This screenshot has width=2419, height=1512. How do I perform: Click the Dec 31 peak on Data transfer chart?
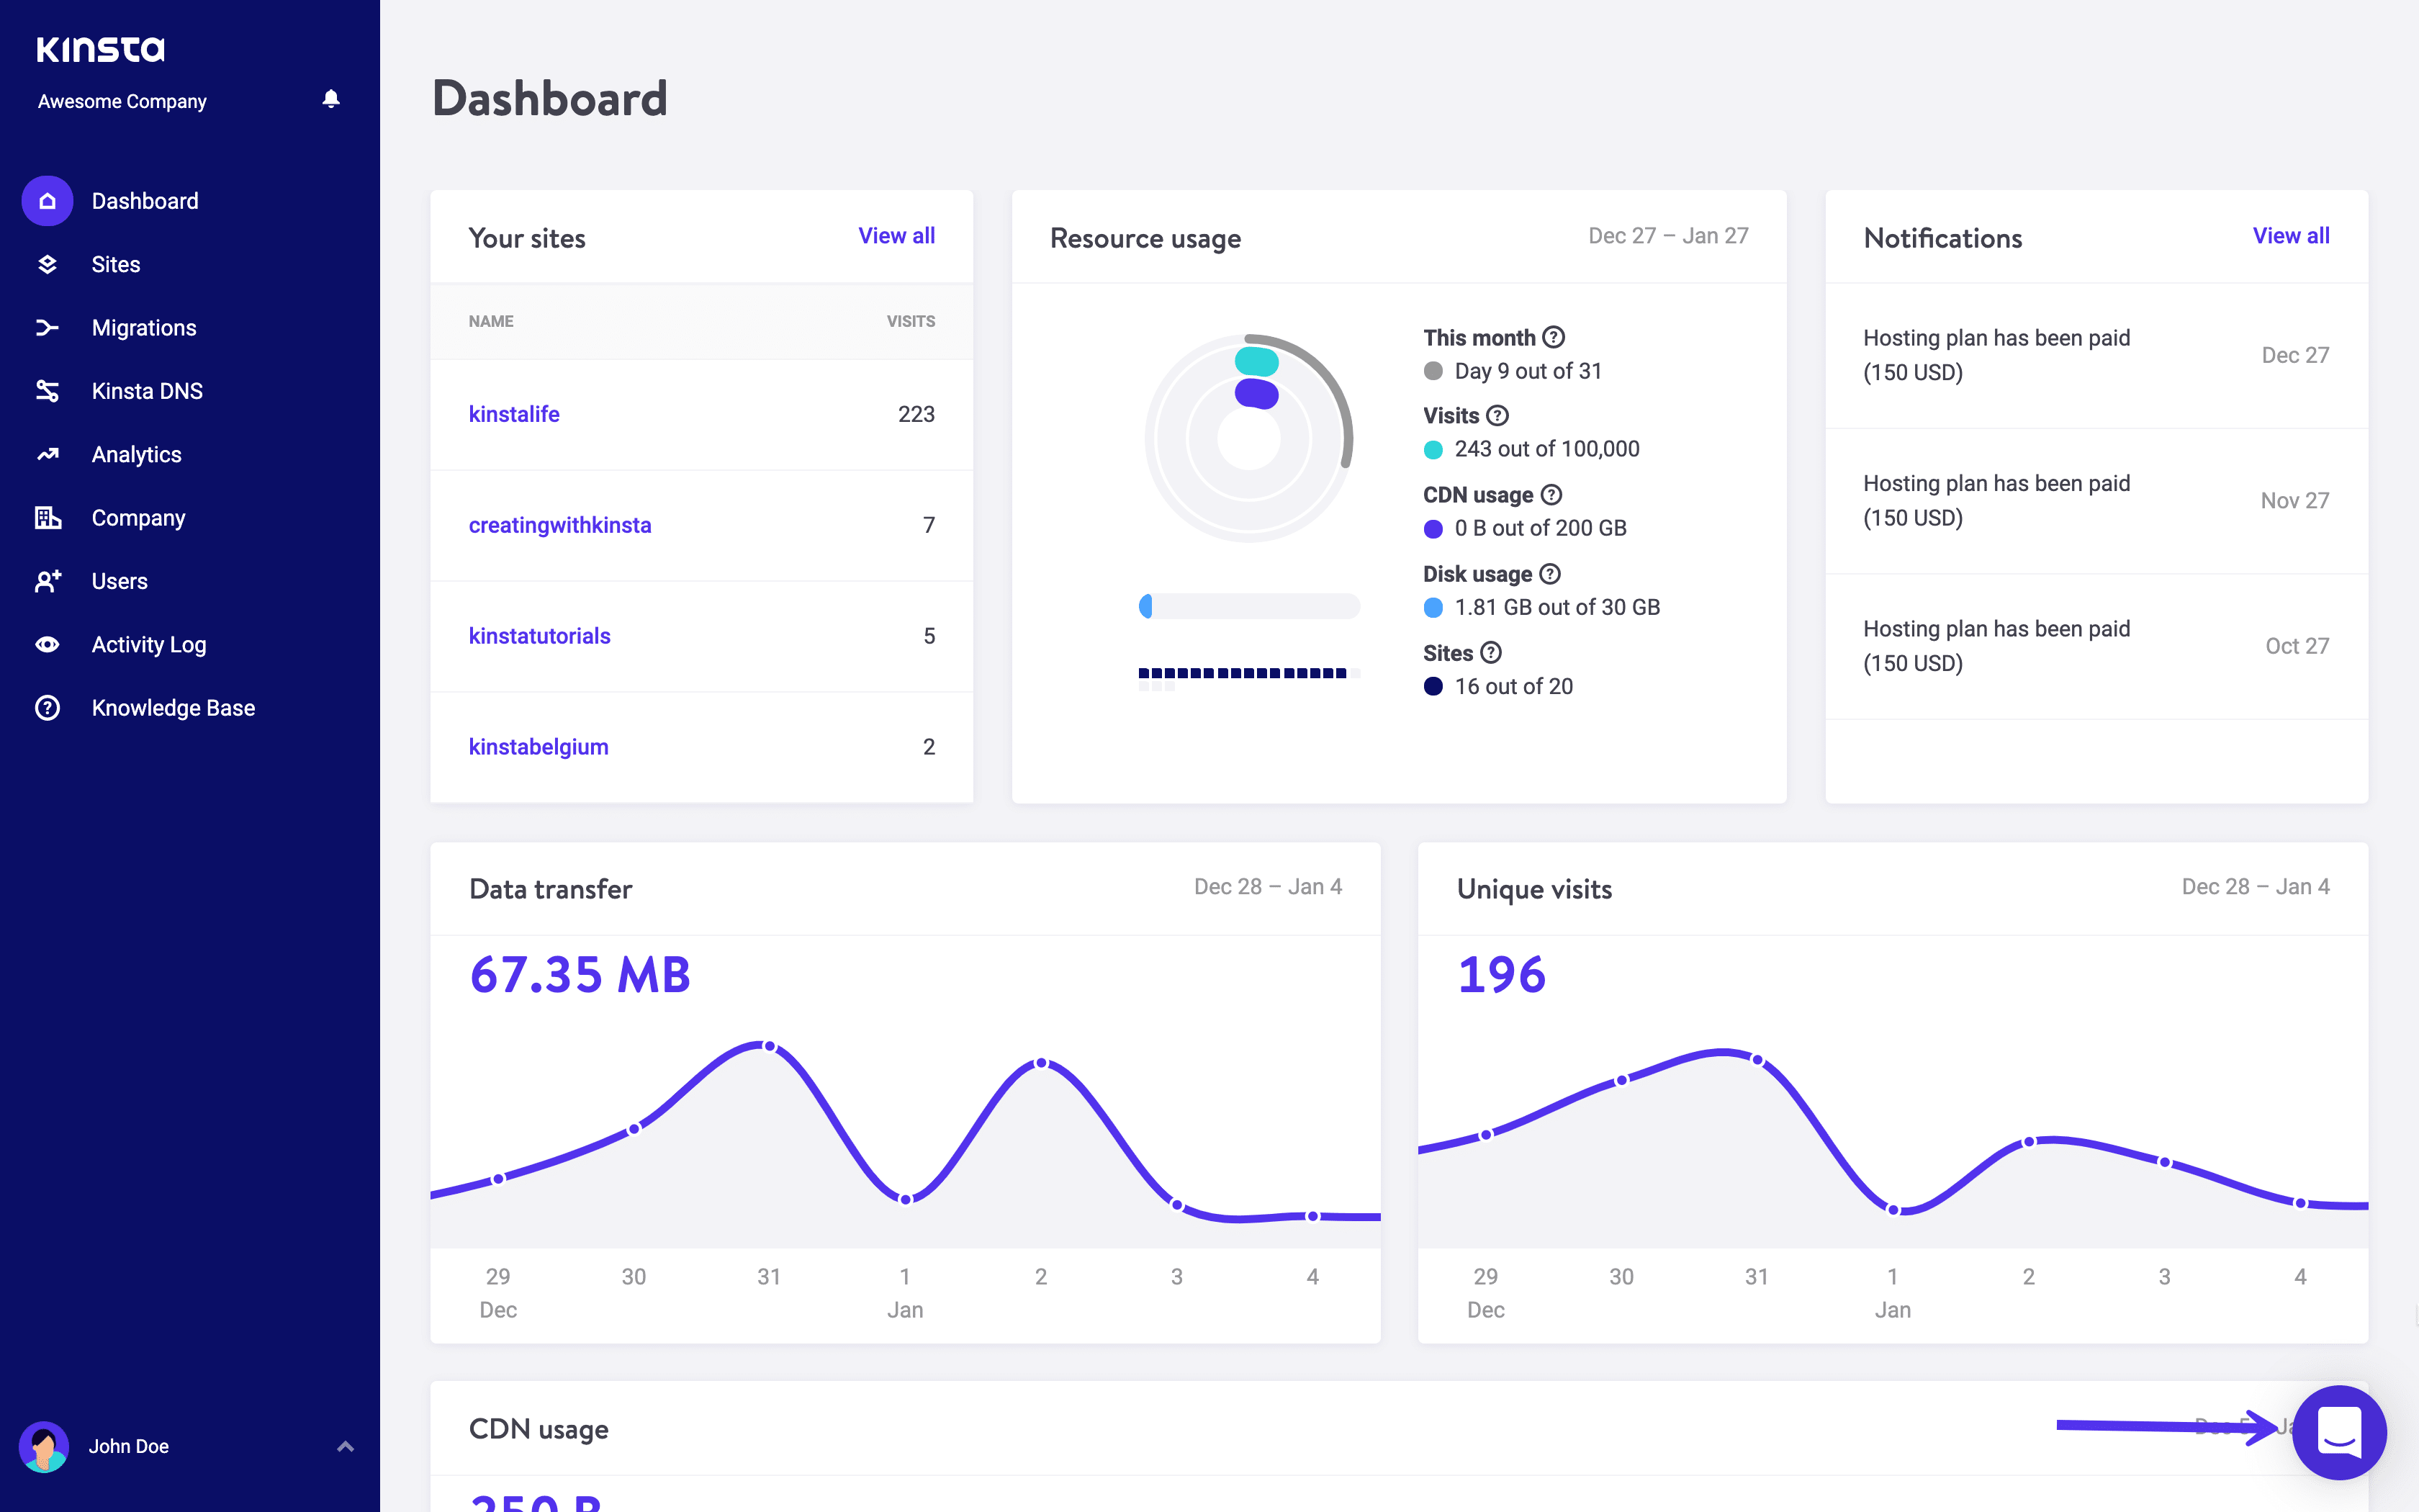point(769,1046)
